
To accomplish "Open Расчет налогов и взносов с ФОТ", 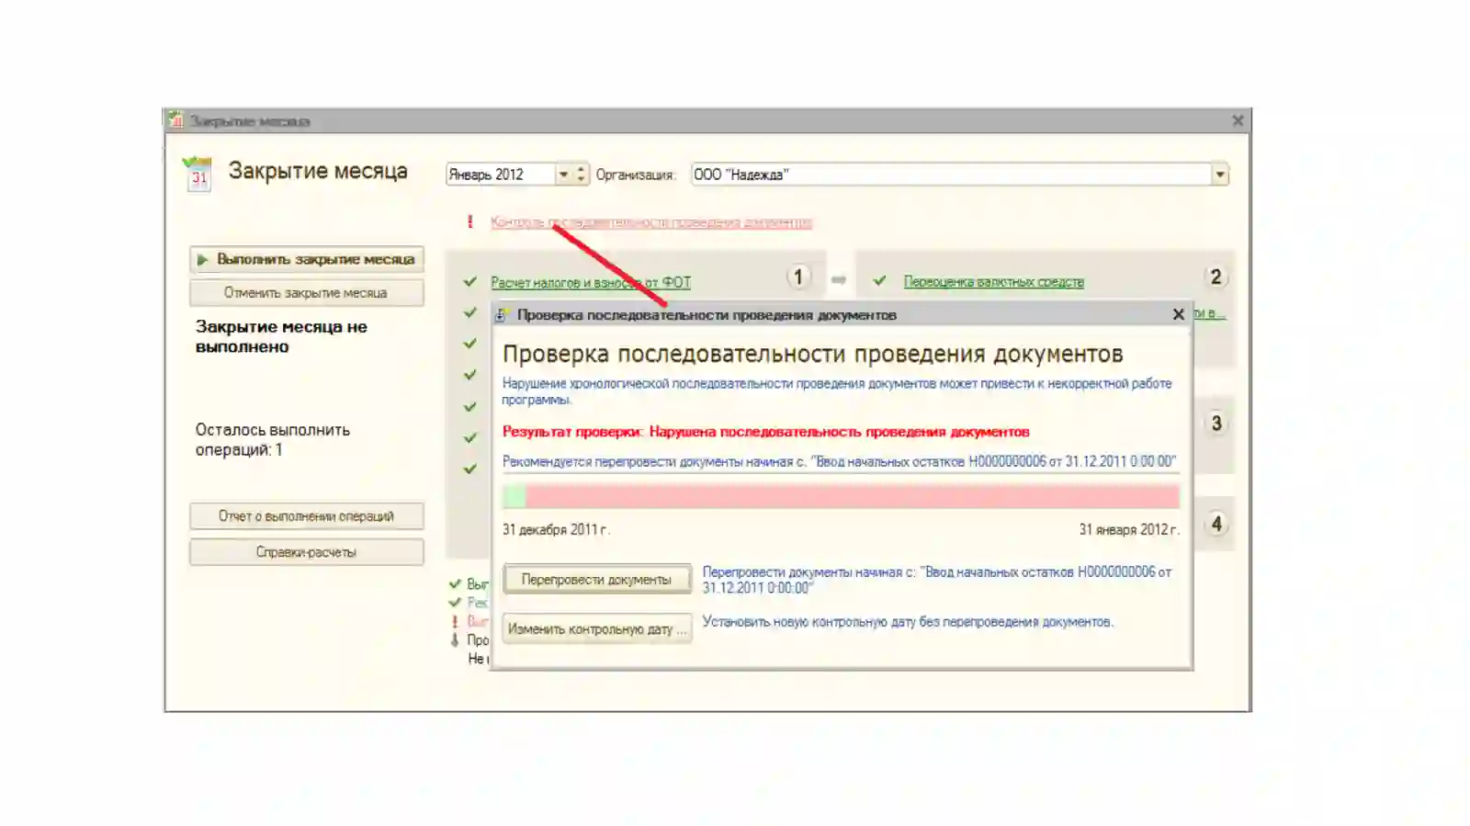I will 591,283.
